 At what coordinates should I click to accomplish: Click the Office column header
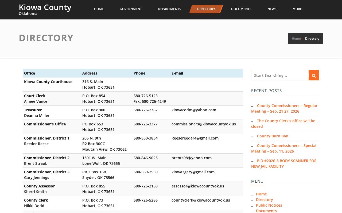[29, 73]
